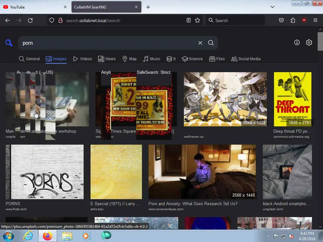Click the page vertical scrollbar thumb
This screenshot has width=323, height=242.
click(320, 41)
